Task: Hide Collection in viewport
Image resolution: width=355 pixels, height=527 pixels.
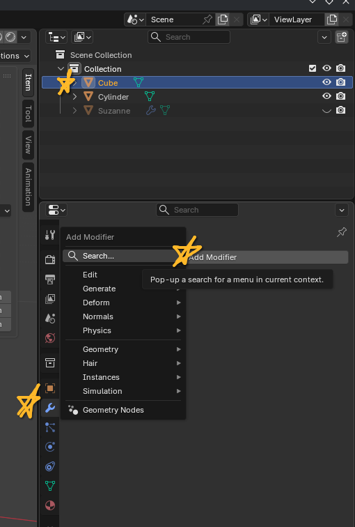Action: 326,68
